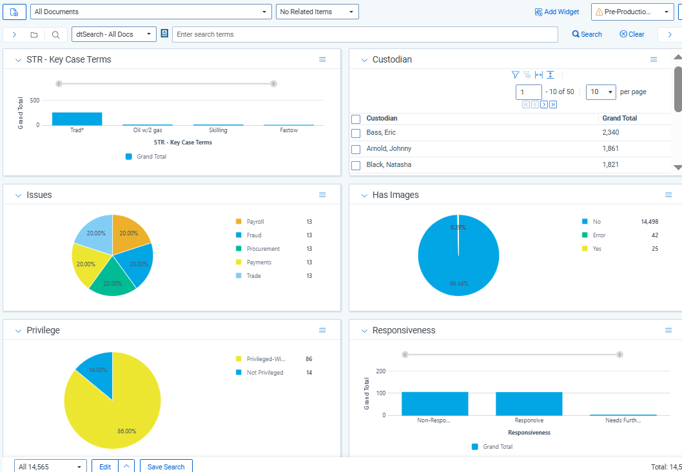Viewport: 682px width, 472px height.
Task: Open the All 14,565 dropdown
Action: tap(50, 466)
